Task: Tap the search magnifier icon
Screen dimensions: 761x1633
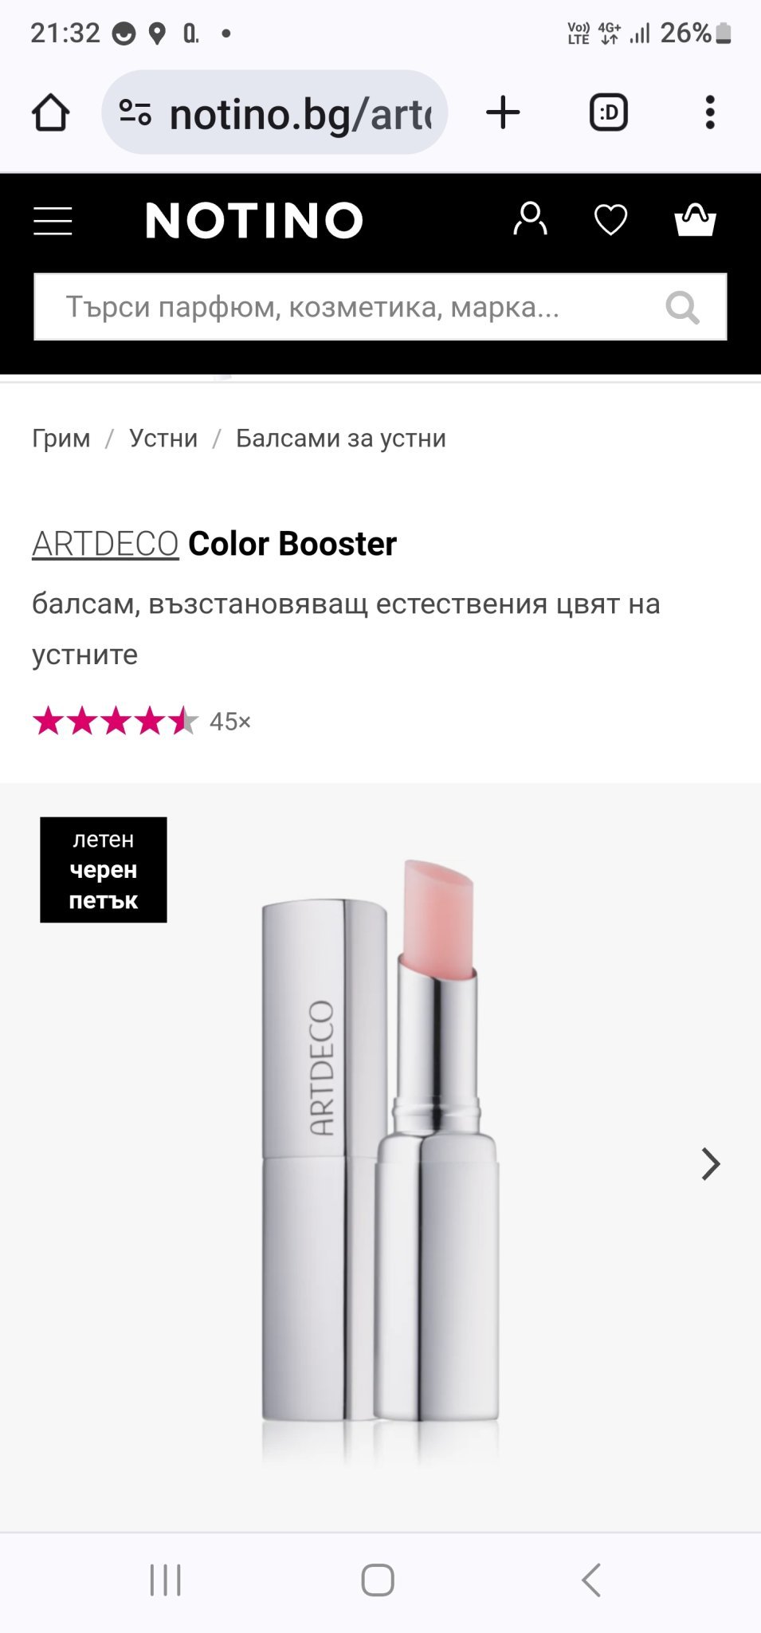Action: pos(683,307)
